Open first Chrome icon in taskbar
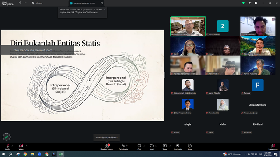 [25, 154]
